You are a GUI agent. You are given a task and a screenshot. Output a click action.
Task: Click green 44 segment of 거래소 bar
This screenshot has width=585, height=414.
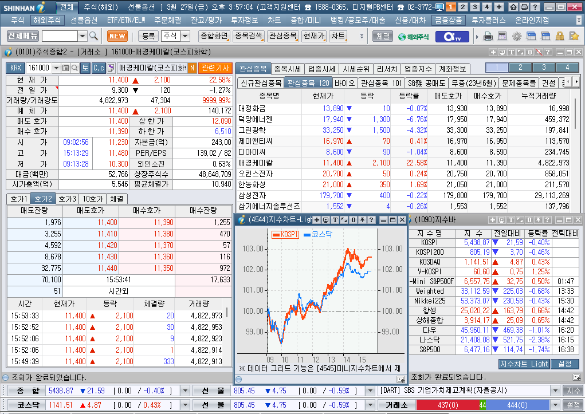[x=482, y=405]
